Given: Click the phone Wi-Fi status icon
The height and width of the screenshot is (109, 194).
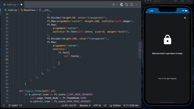Looking at the screenshot, I should coord(183,11).
